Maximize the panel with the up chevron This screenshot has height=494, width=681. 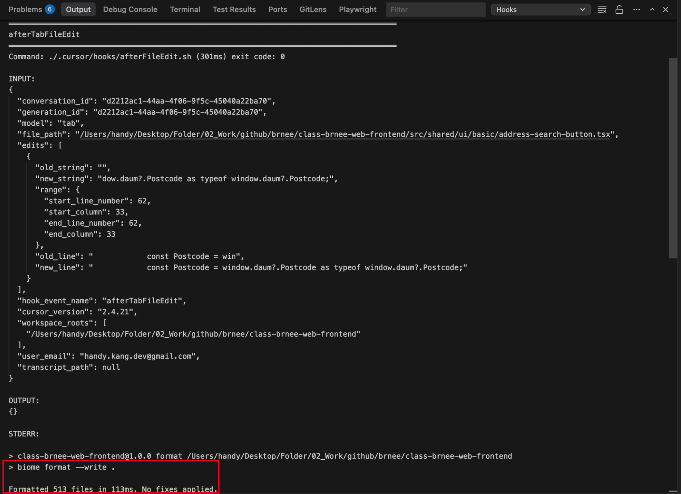(652, 10)
